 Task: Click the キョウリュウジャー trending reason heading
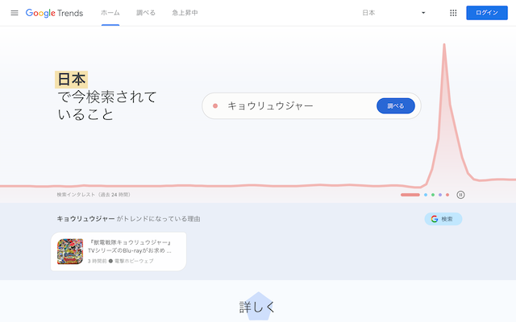128,219
